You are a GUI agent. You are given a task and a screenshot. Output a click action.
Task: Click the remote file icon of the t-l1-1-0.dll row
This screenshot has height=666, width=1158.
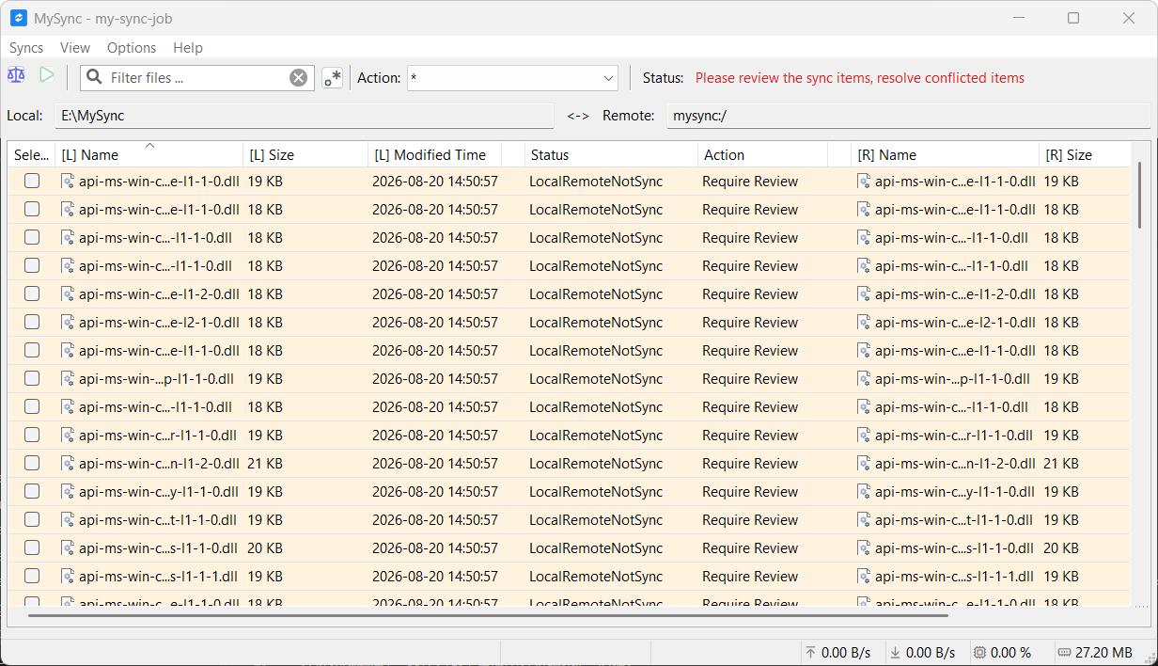point(864,520)
